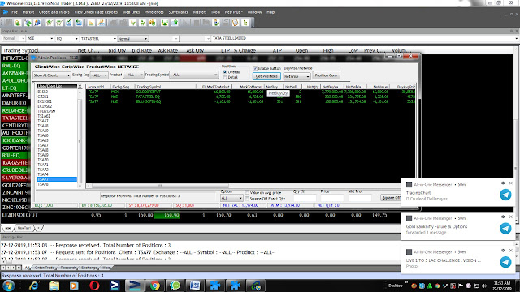
Task: Click the green tree chart toolbar icon
Action: coord(245,23)
